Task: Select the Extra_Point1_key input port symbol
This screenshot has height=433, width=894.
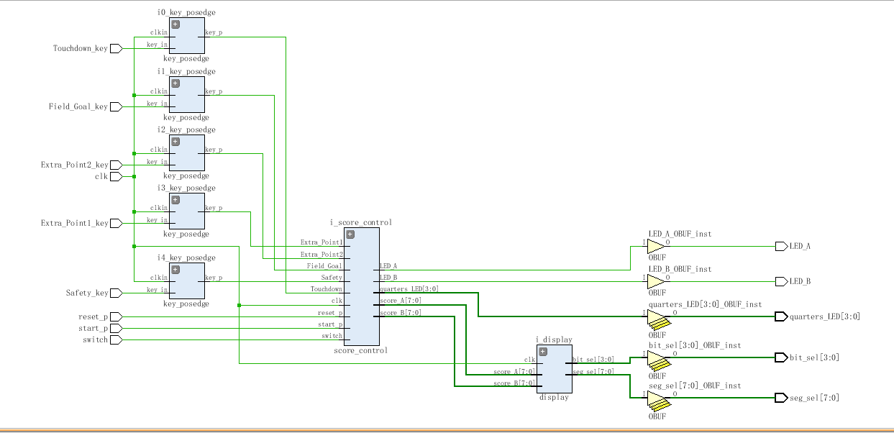Action: tap(116, 223)
